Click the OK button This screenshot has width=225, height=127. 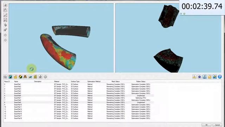click(206, 125)
